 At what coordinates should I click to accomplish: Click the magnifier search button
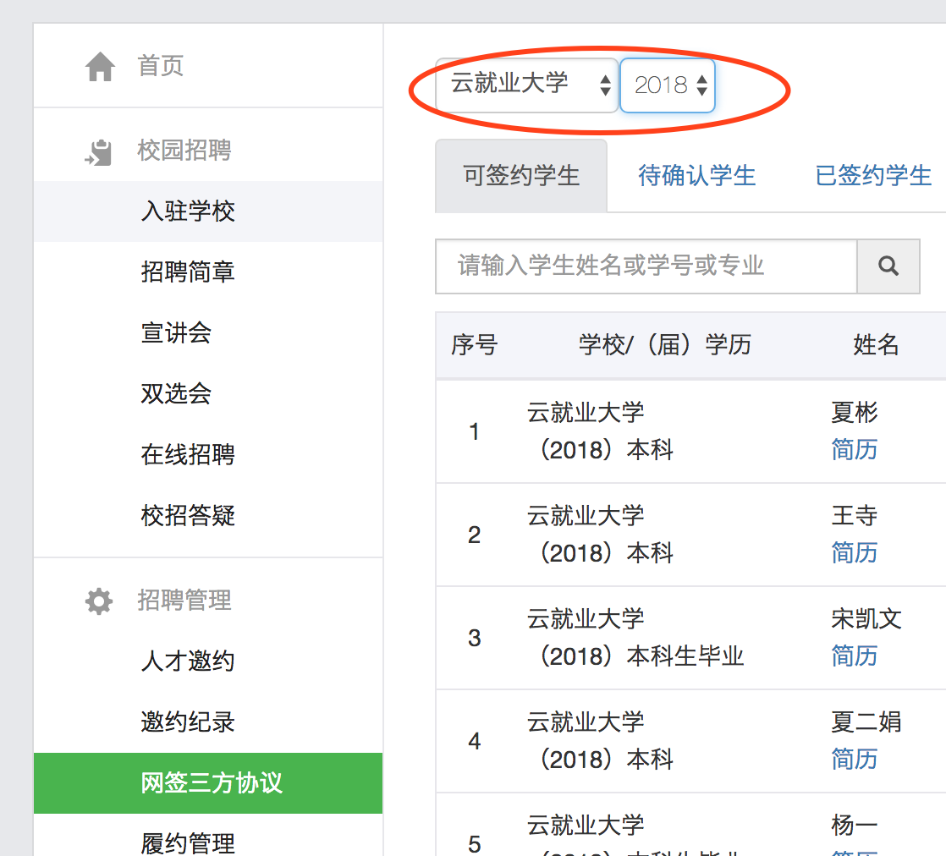888,266
